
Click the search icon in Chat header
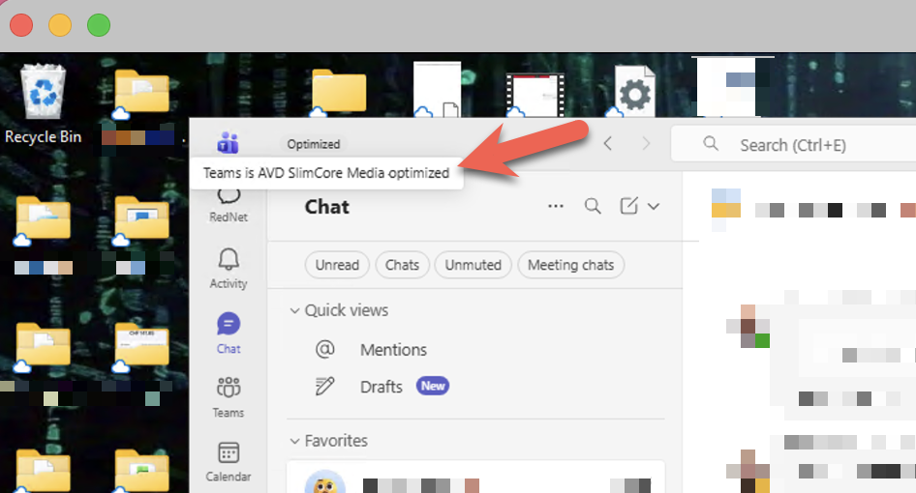pos(593,206)
